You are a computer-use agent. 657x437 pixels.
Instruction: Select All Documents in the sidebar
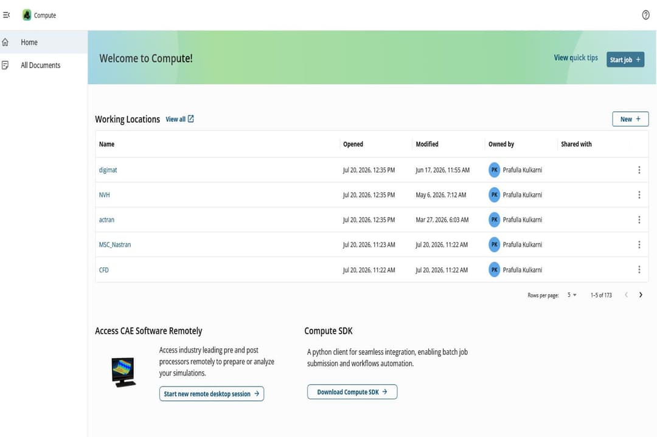click(44, 65)
